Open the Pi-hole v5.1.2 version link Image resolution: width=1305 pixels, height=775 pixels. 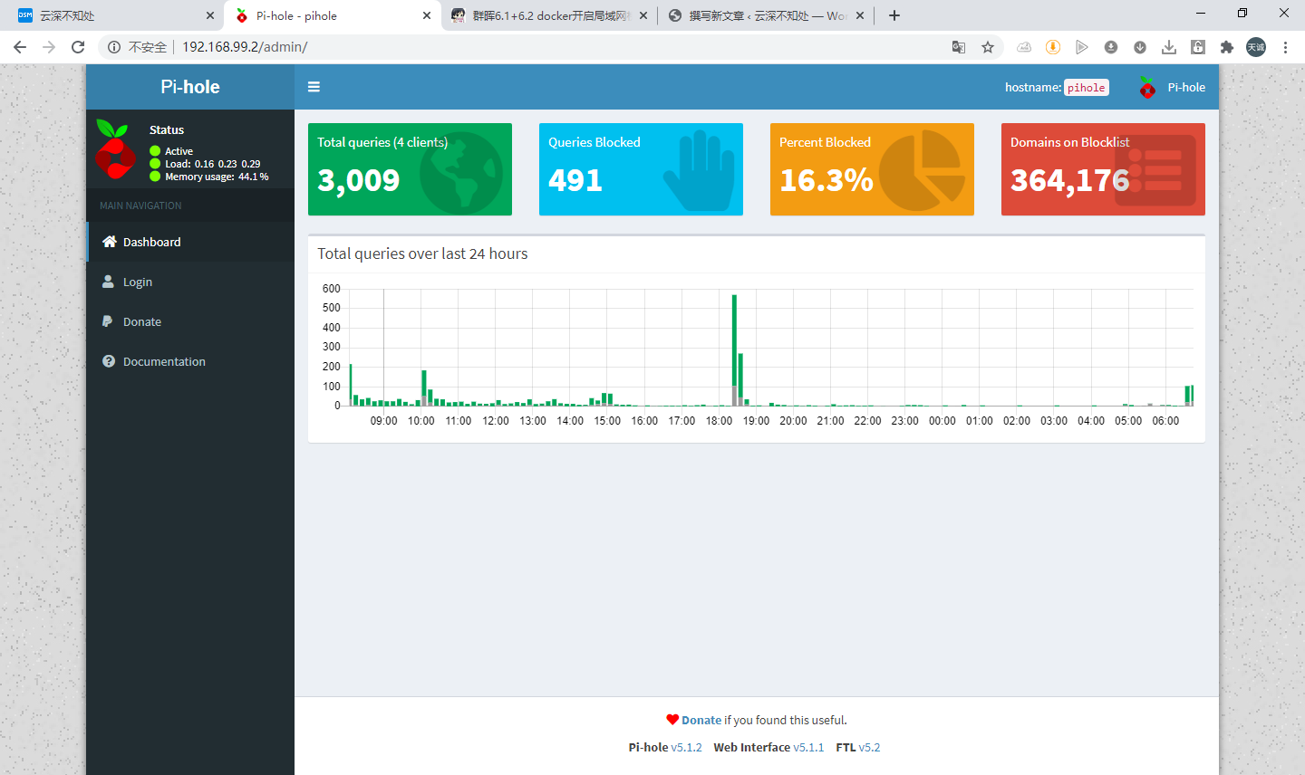[x=686, y=747]
